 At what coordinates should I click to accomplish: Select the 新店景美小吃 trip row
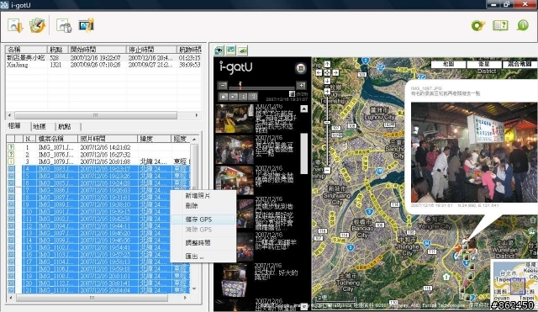103,58
